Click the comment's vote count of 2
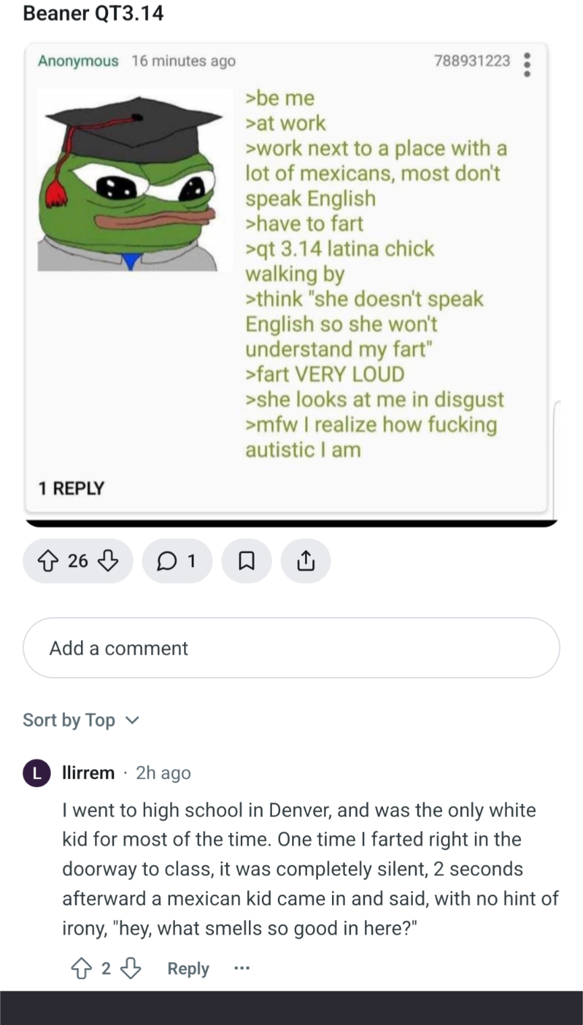The image size is (583, 1025). [106, 969]
